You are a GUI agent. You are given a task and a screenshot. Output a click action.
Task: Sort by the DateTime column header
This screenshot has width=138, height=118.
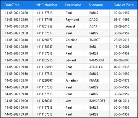click(x=12, y=5)
